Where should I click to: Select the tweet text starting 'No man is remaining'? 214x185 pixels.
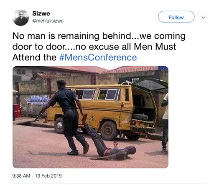[x=99, y=47]
